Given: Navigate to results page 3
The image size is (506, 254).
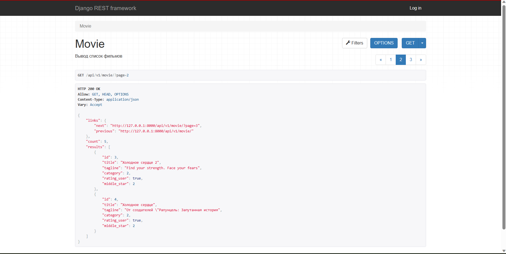Looking at the screenshot, I should [x=410, y=59].
